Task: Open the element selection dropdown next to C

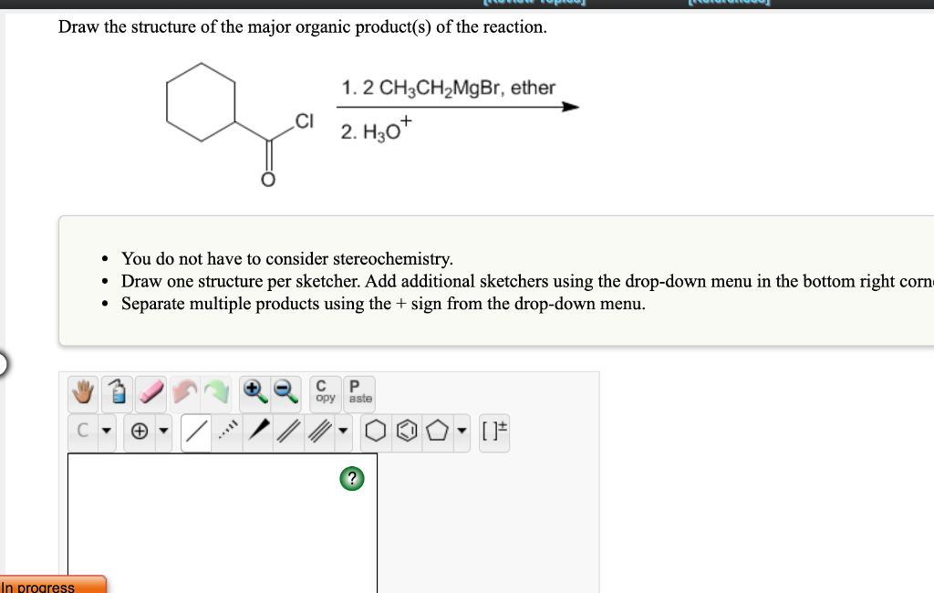Action: [x=106, y=432]
